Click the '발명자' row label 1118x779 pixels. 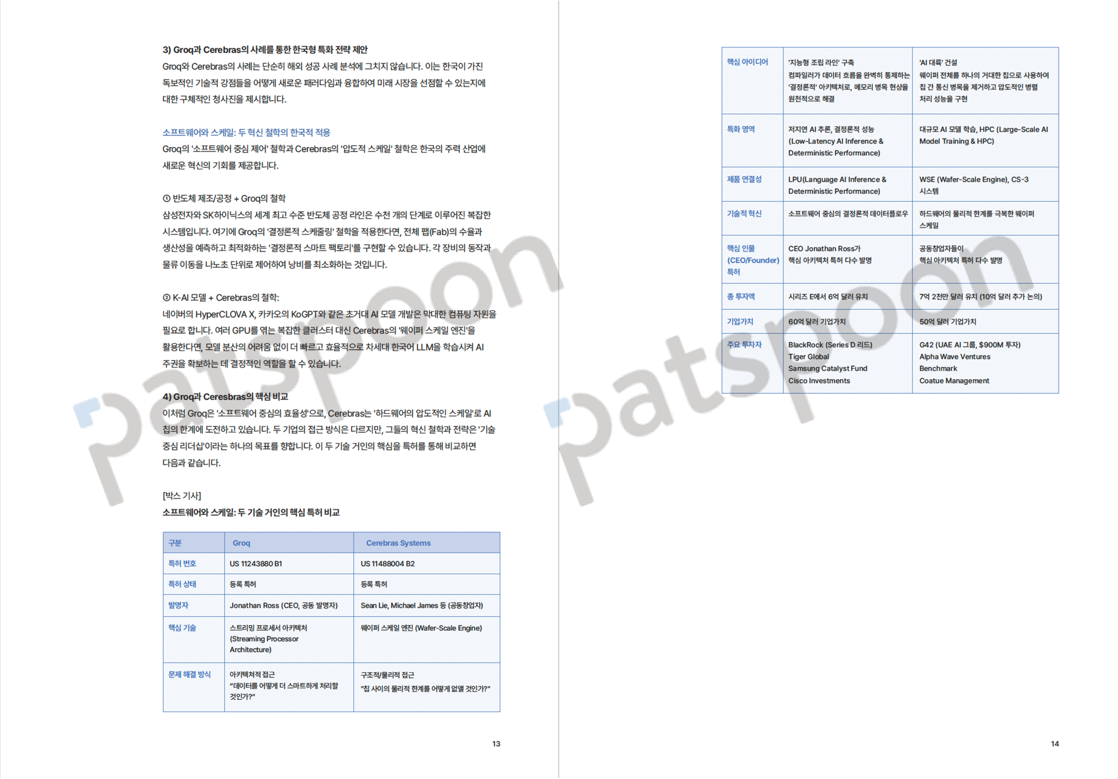point(178,605)
